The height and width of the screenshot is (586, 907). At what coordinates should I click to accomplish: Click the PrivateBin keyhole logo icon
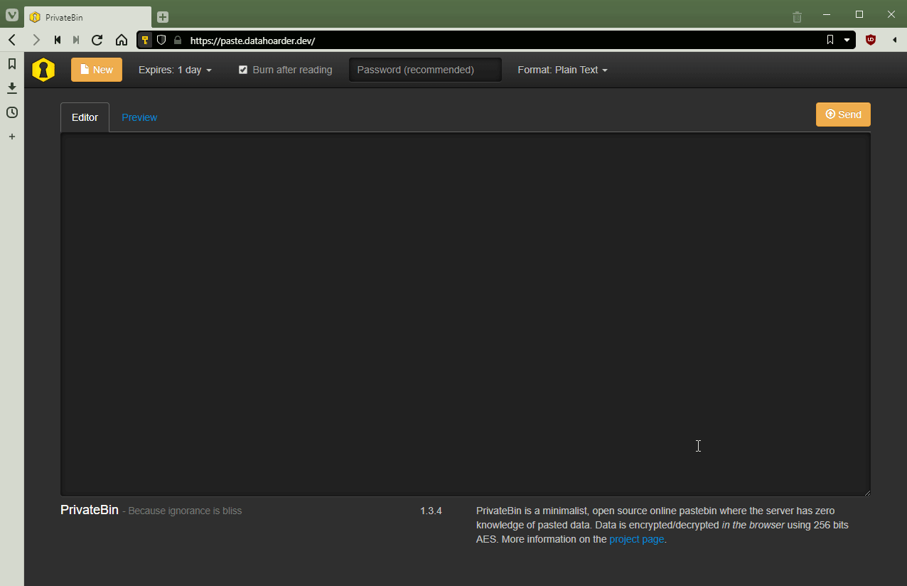click(43, 70)
